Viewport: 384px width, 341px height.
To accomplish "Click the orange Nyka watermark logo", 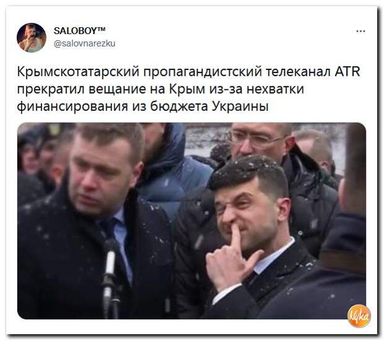I will pos(359,316).
